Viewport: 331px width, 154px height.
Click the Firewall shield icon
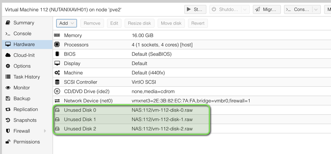tap(8, 131)
